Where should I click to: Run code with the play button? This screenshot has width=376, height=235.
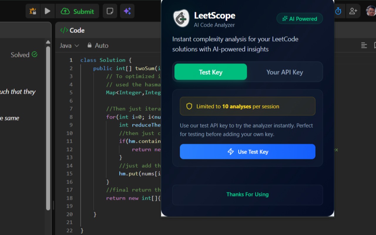click(47, 11)
